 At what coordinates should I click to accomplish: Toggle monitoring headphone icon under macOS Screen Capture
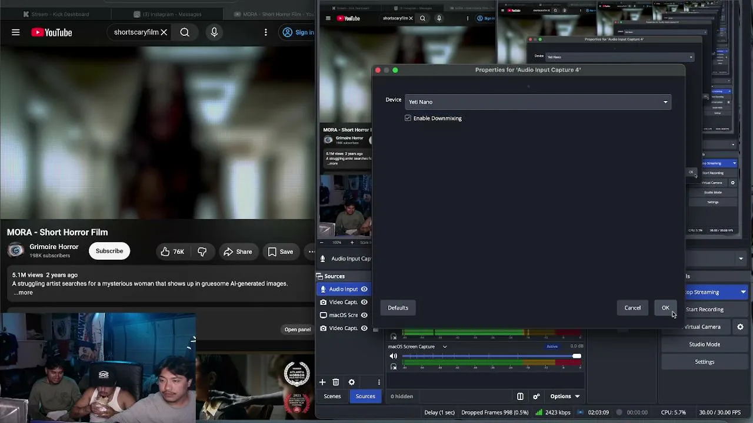pyautogui.click(x=394, y=367)
